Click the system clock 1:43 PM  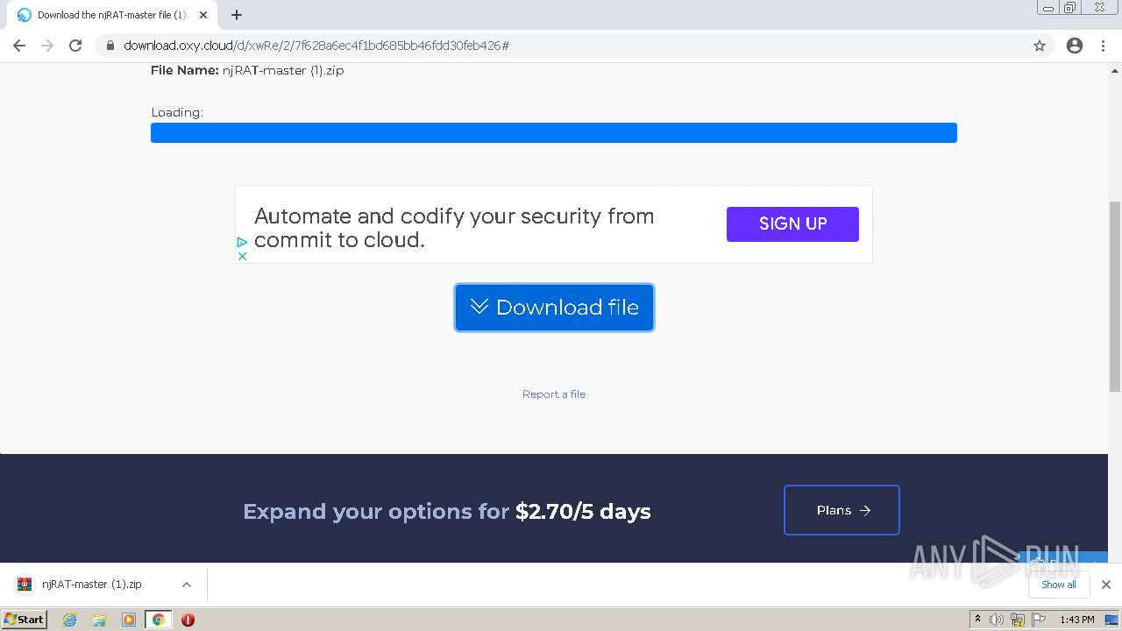pyautogui.click(x=1077, y=620)
